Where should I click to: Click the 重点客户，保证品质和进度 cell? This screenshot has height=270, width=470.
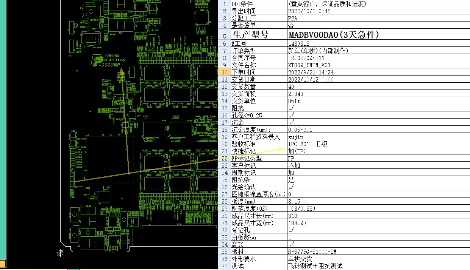(378, 4)
